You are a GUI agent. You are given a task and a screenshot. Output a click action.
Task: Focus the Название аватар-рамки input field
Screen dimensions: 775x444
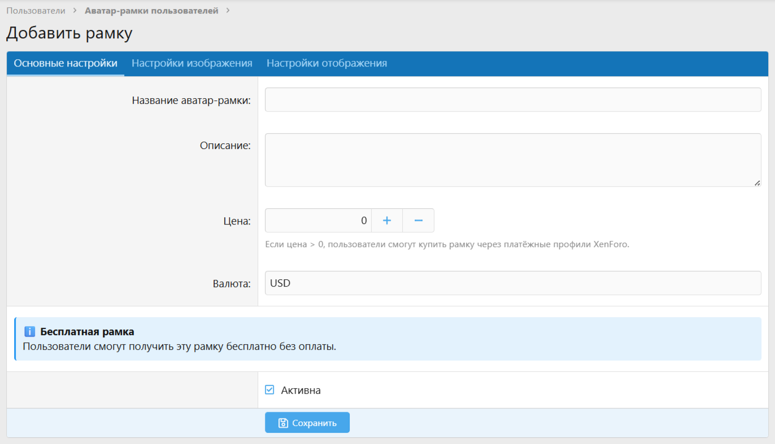pyautogui.click(x=513, y=100)
